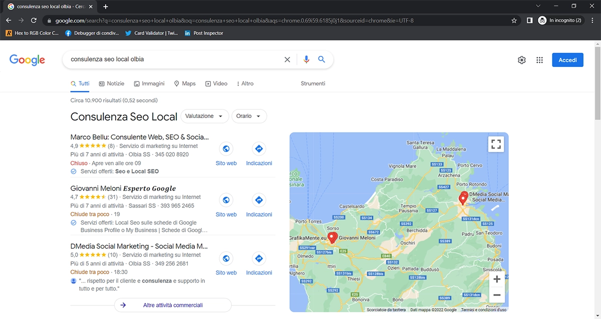
Task: Click the Accedi sign-in button
Action: click(567, 60)
